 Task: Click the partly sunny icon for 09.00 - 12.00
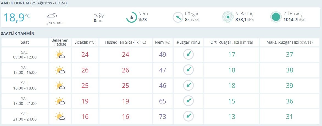point(60,55)
